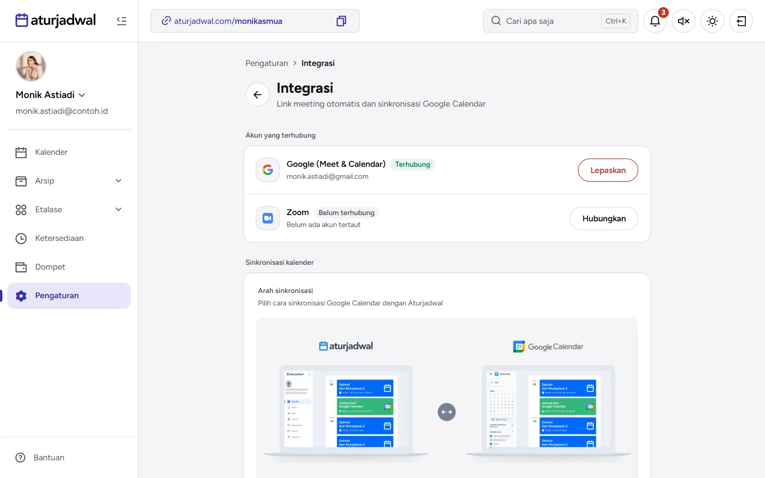
Task: Open Dompet menu
Action: (x=69, y=267)
